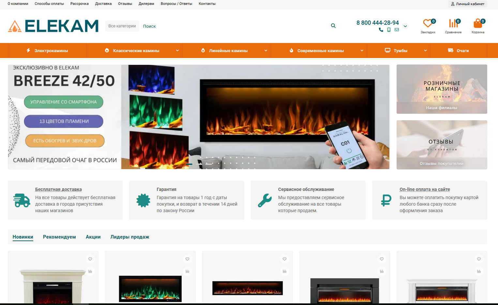
Task: Add white mantel fireplace to comparison
Action: click(479, 271)
